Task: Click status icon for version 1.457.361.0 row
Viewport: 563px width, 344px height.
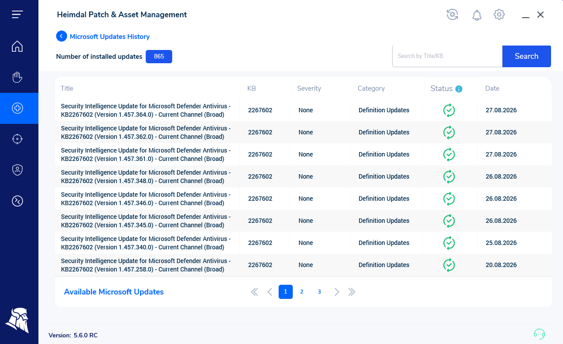Action: (449, 154)
